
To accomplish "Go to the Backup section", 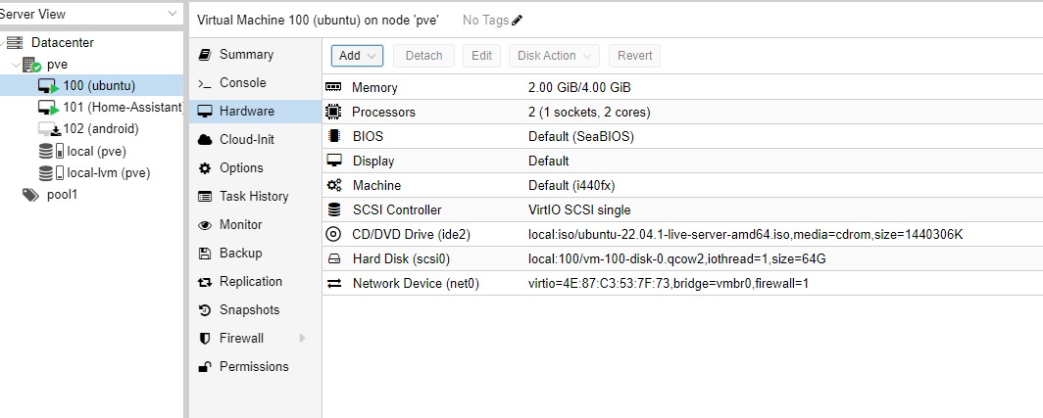I will point(240,253).
